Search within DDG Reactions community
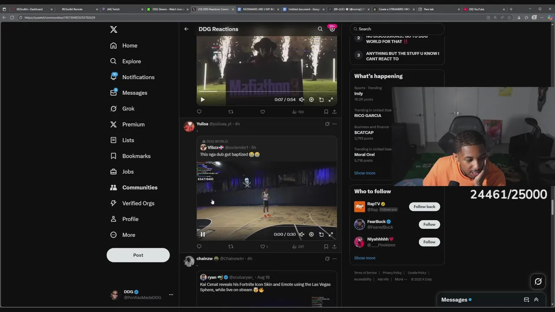The width and height of the screenshot is (555, 312). (x=320, y=29)
